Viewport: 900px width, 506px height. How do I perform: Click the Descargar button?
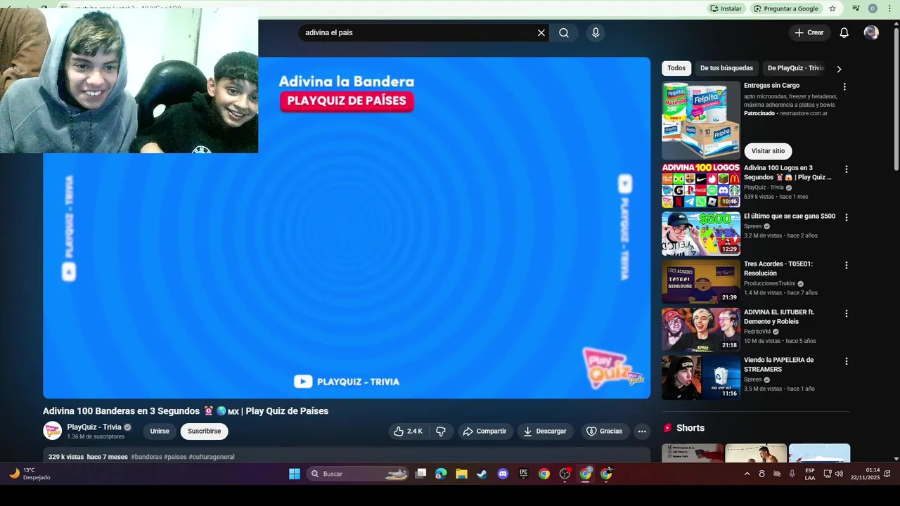[545, 432]
